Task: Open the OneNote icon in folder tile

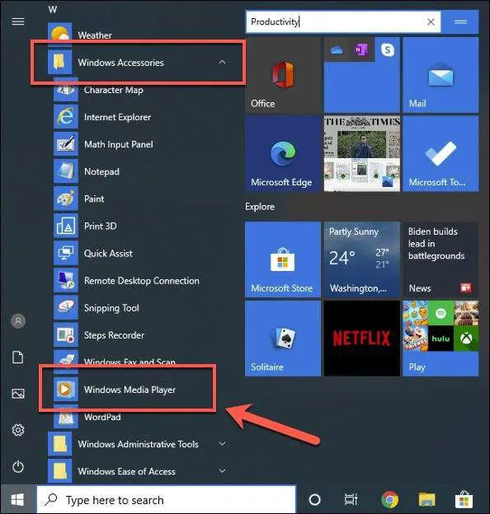Action: [361, 49]
